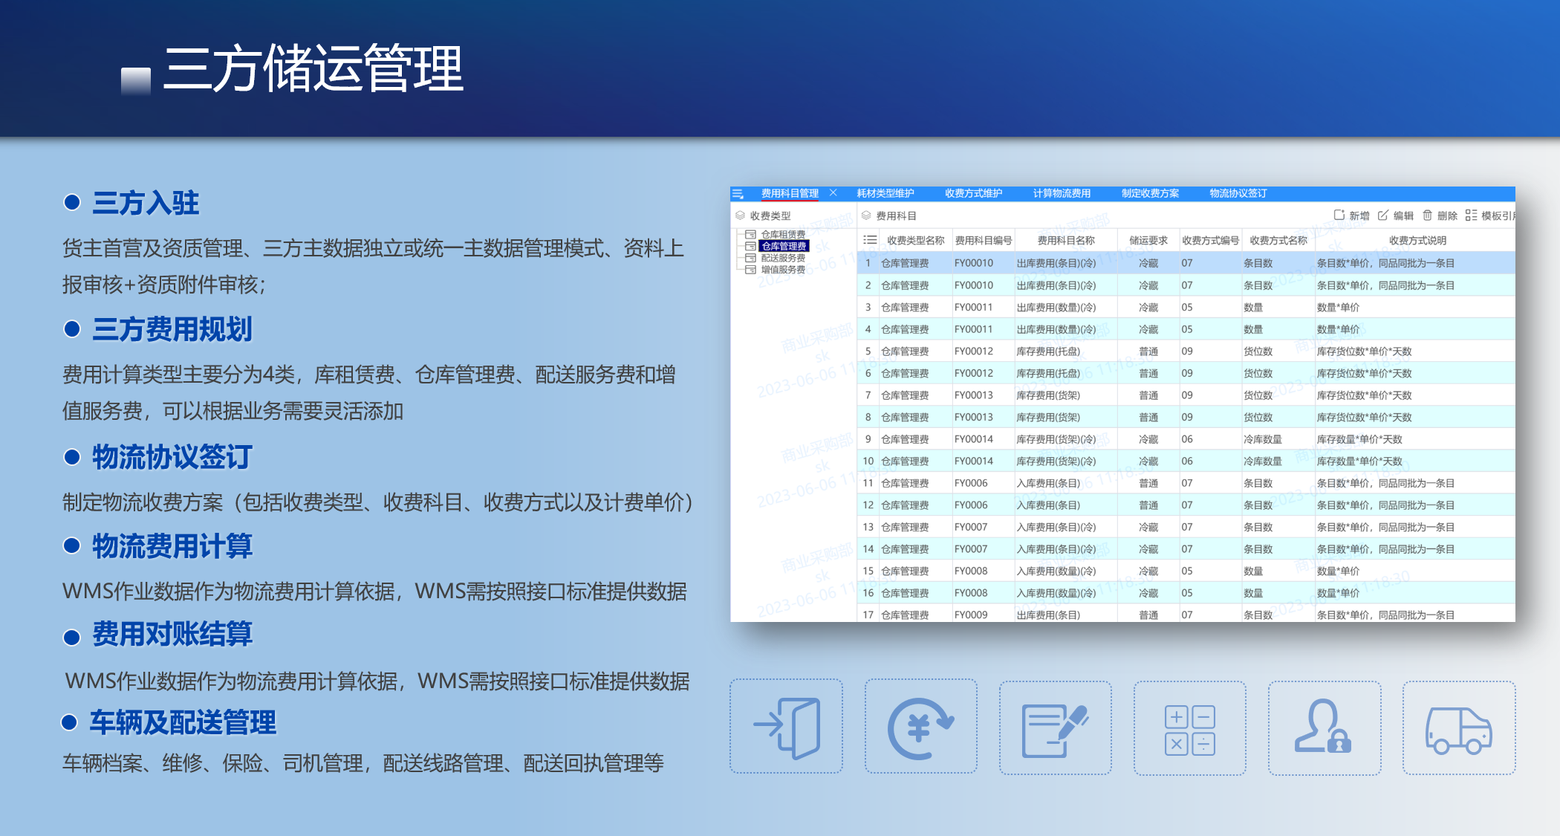Image resolution: width=1560 pixels, height=836 pixels.
Task: Click the 费用科目名称 column header
Action: coord(1065,240)
